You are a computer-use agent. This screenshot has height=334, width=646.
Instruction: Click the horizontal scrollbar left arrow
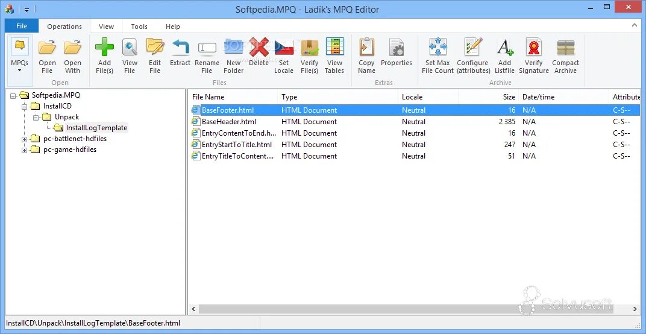click(193, 309)
